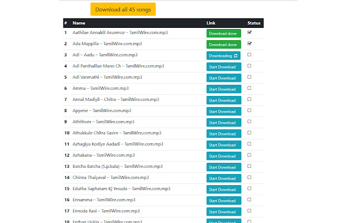Tick status checkbox for Amma song
Viewport: 357px width, 223px height.
249,88
